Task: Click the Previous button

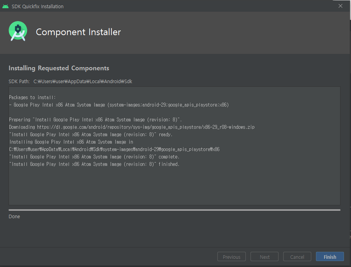Action: 231,257
